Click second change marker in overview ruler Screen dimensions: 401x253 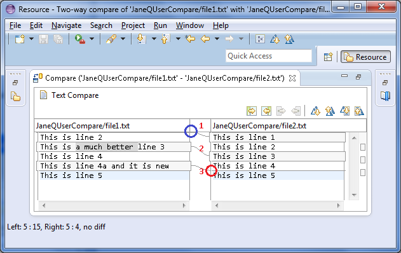tap(362, 160)
